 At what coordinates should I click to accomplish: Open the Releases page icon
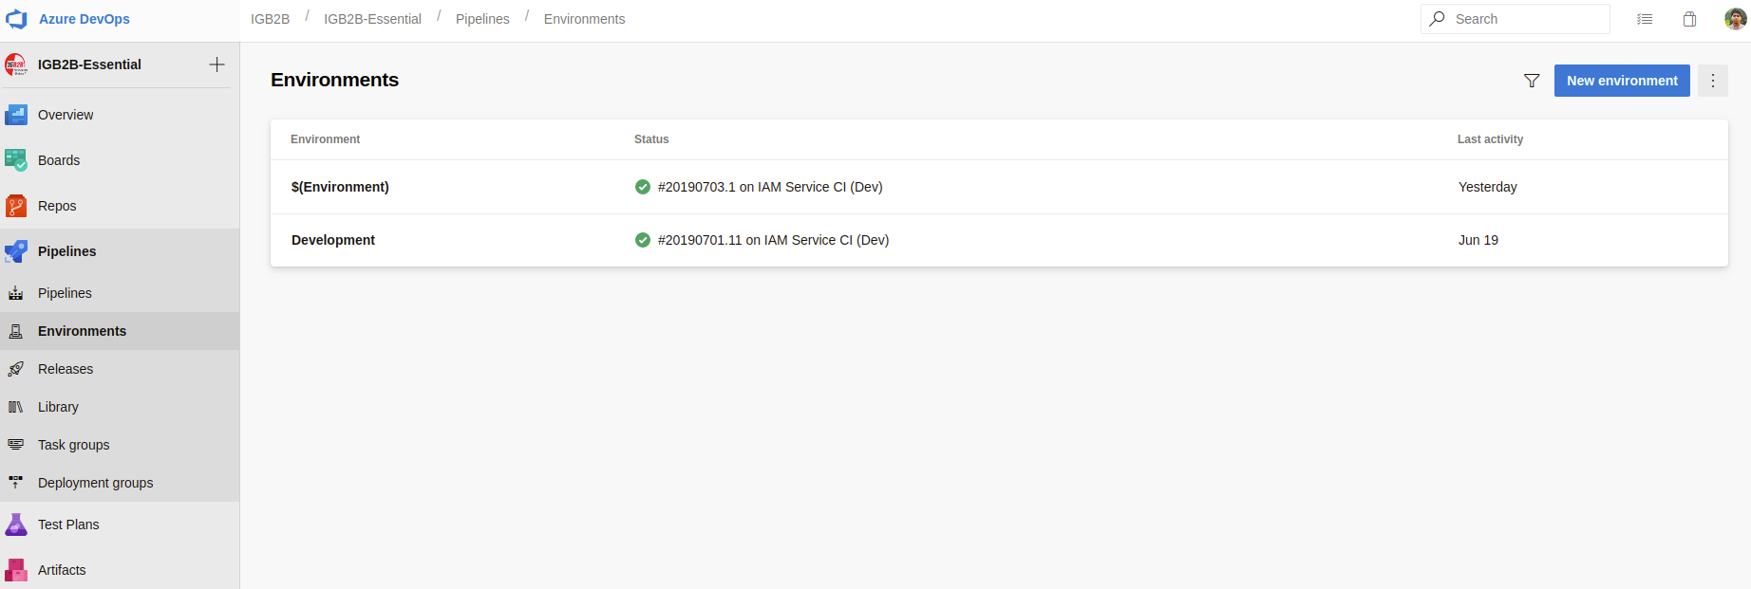tap(16, 369)
